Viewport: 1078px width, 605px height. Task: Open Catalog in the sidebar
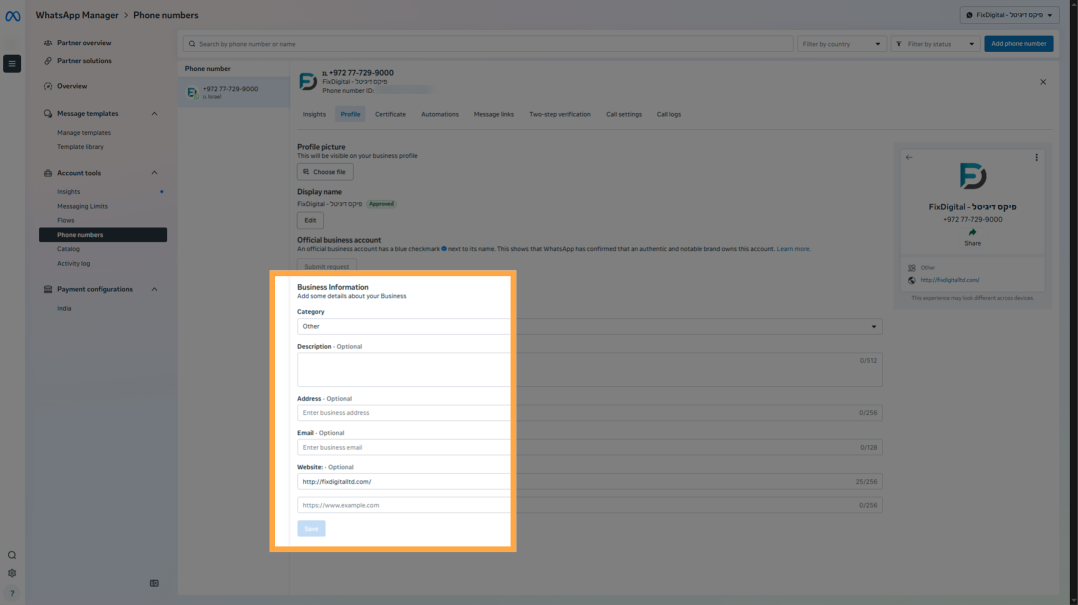(68, 249)
